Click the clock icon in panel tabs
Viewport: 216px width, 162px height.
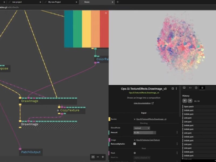[x=196, y=88]
